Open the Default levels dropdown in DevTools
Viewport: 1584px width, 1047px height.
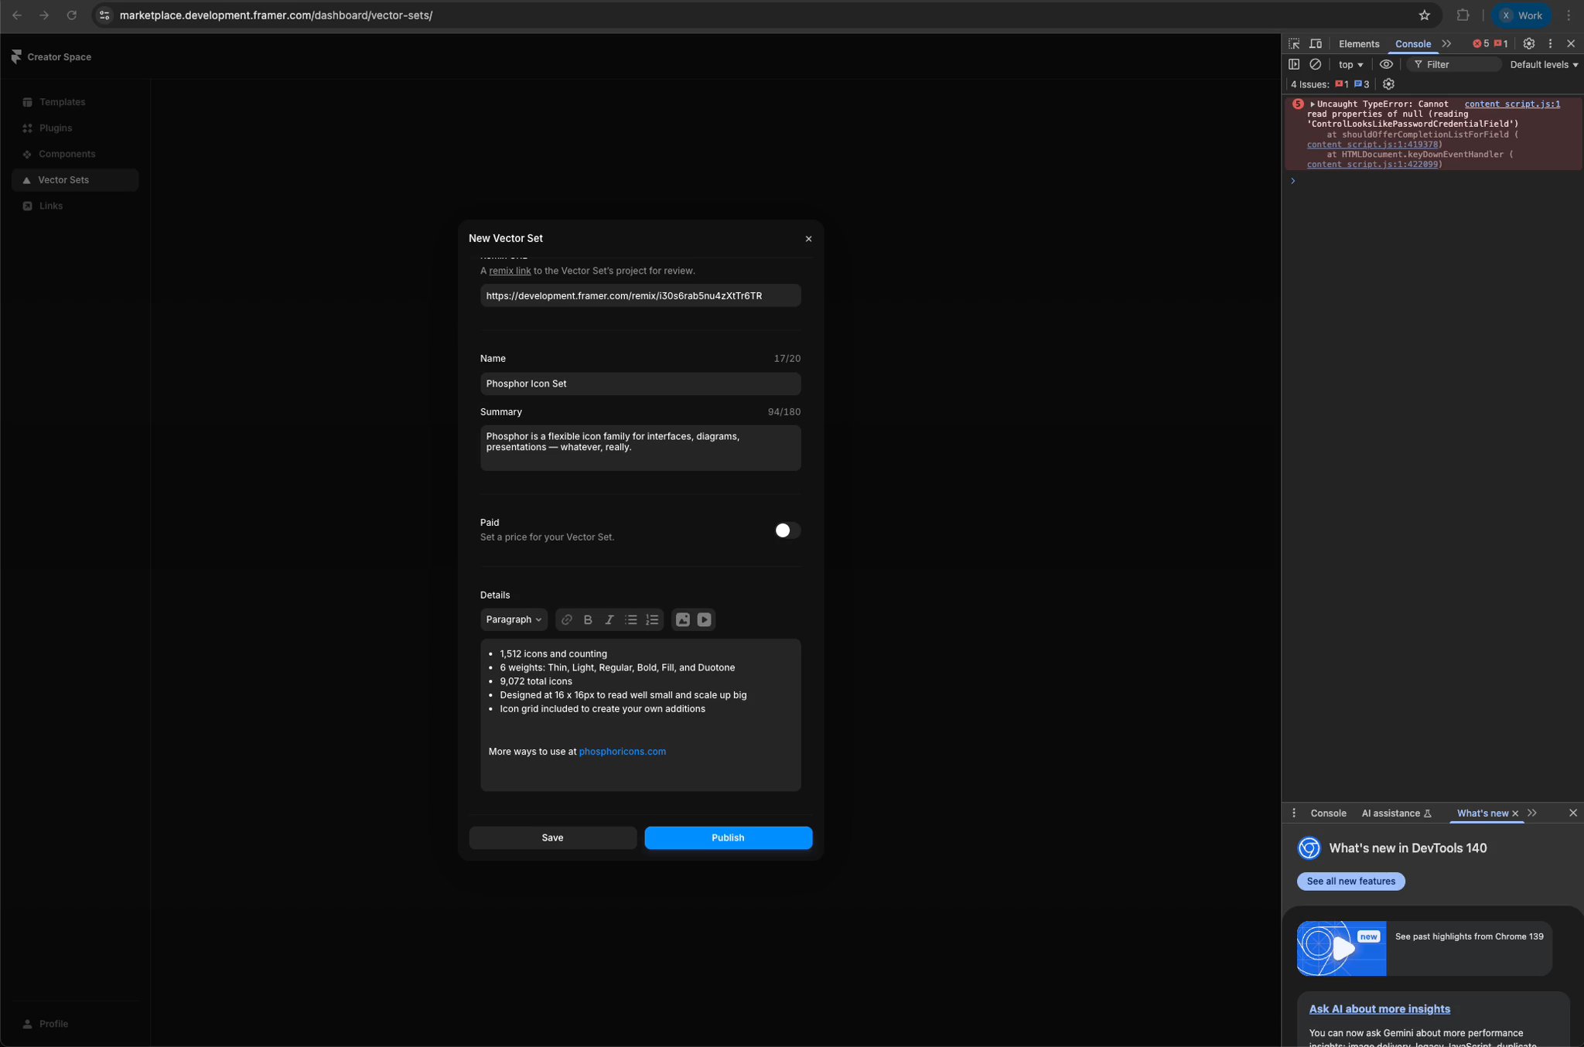1543,64
